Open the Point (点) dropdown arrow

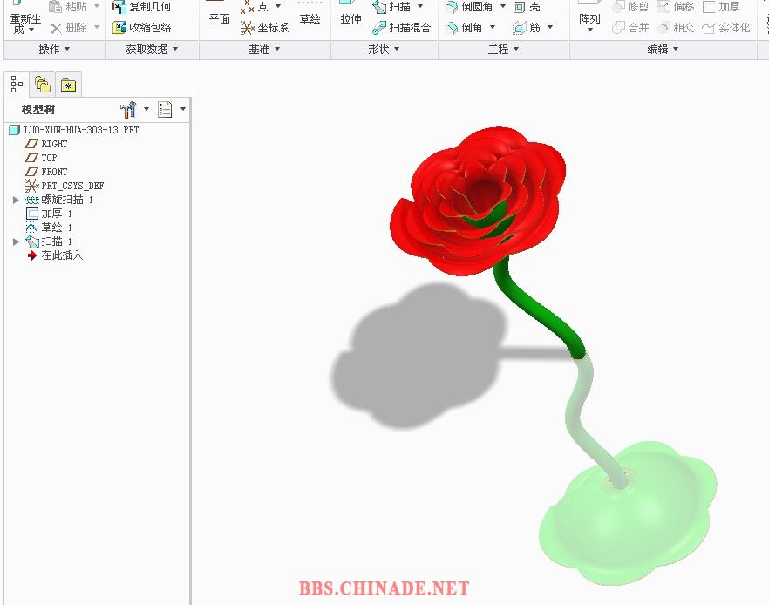[x=278, y=6]
